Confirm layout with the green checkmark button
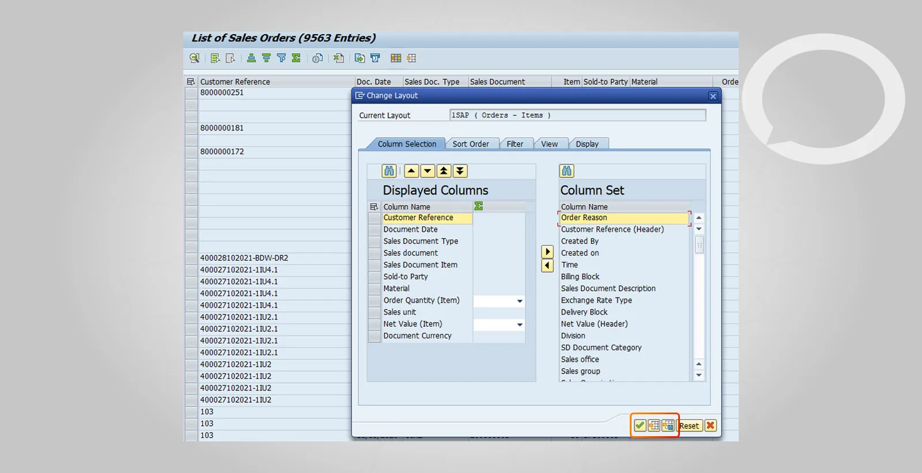 pyautogui.click(x=640, y=426)
